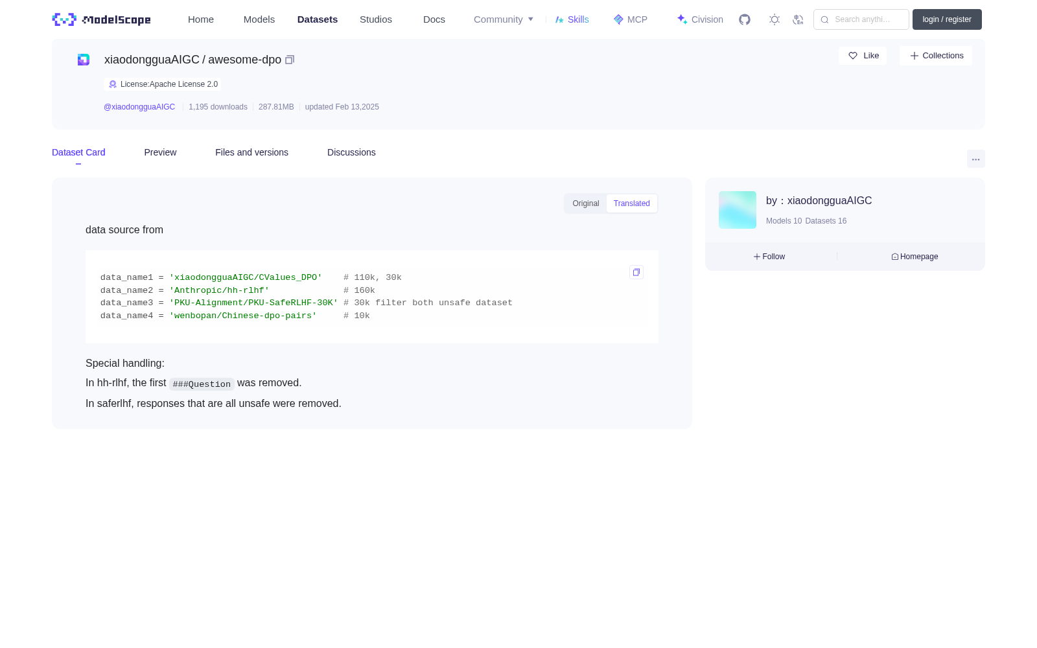Switch the card to Original text
This screenshot has width=1037, height=648.
[x=586, y=203]
